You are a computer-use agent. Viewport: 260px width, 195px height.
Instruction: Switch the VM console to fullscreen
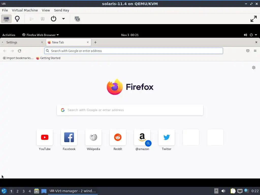[254, 19]
